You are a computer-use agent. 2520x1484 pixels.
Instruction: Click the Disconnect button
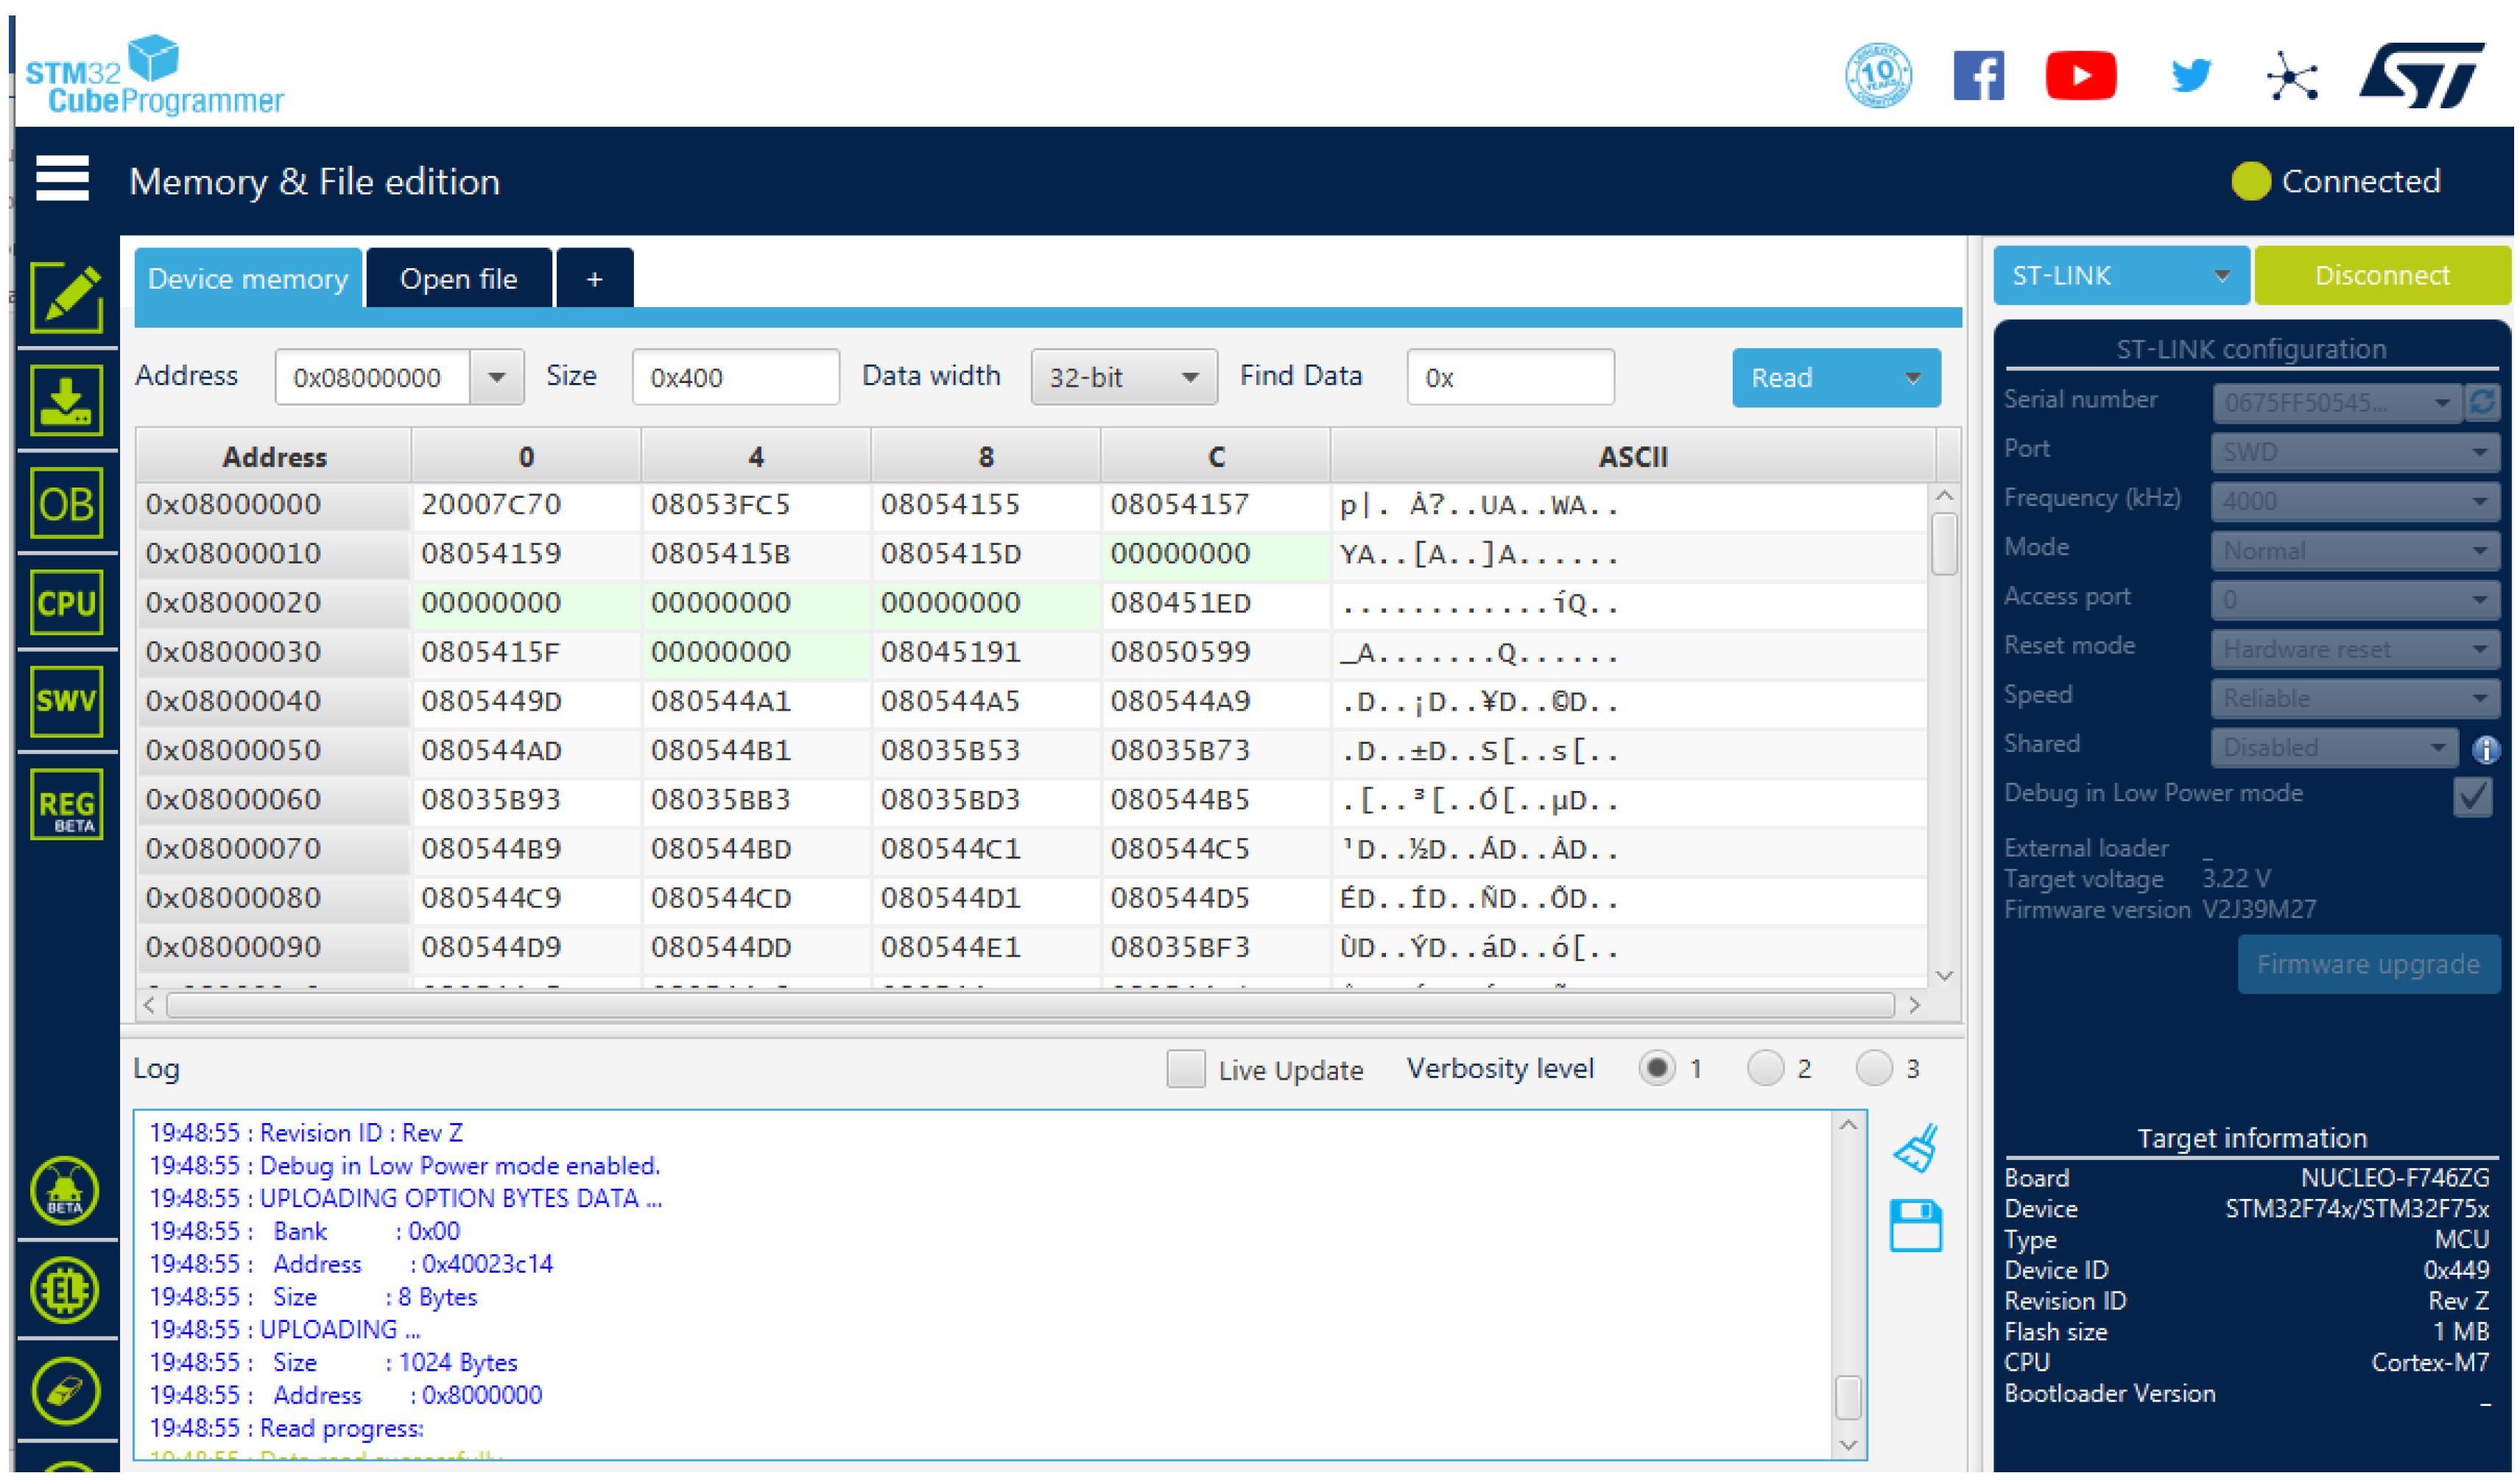click(x=2383, y=276)
